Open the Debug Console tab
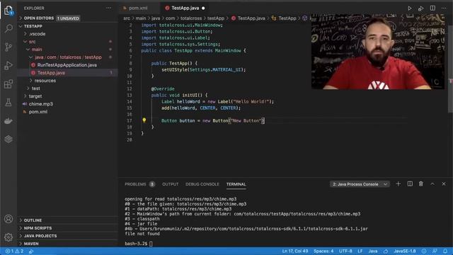Image resolution: width=453 pixels, height=255 pixels. [202, 184]
